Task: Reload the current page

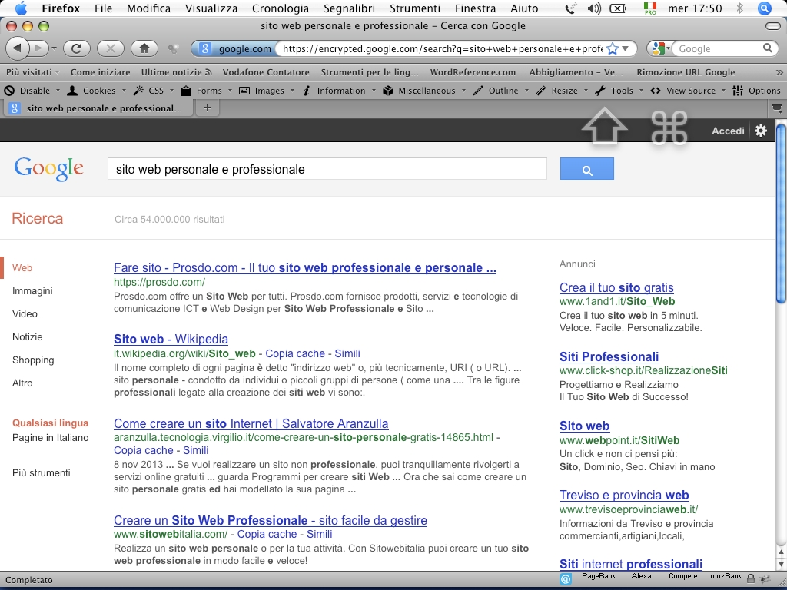Action: [x=76, y=48]
